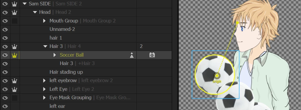Toggle visibility of Mouth Group

5,21
